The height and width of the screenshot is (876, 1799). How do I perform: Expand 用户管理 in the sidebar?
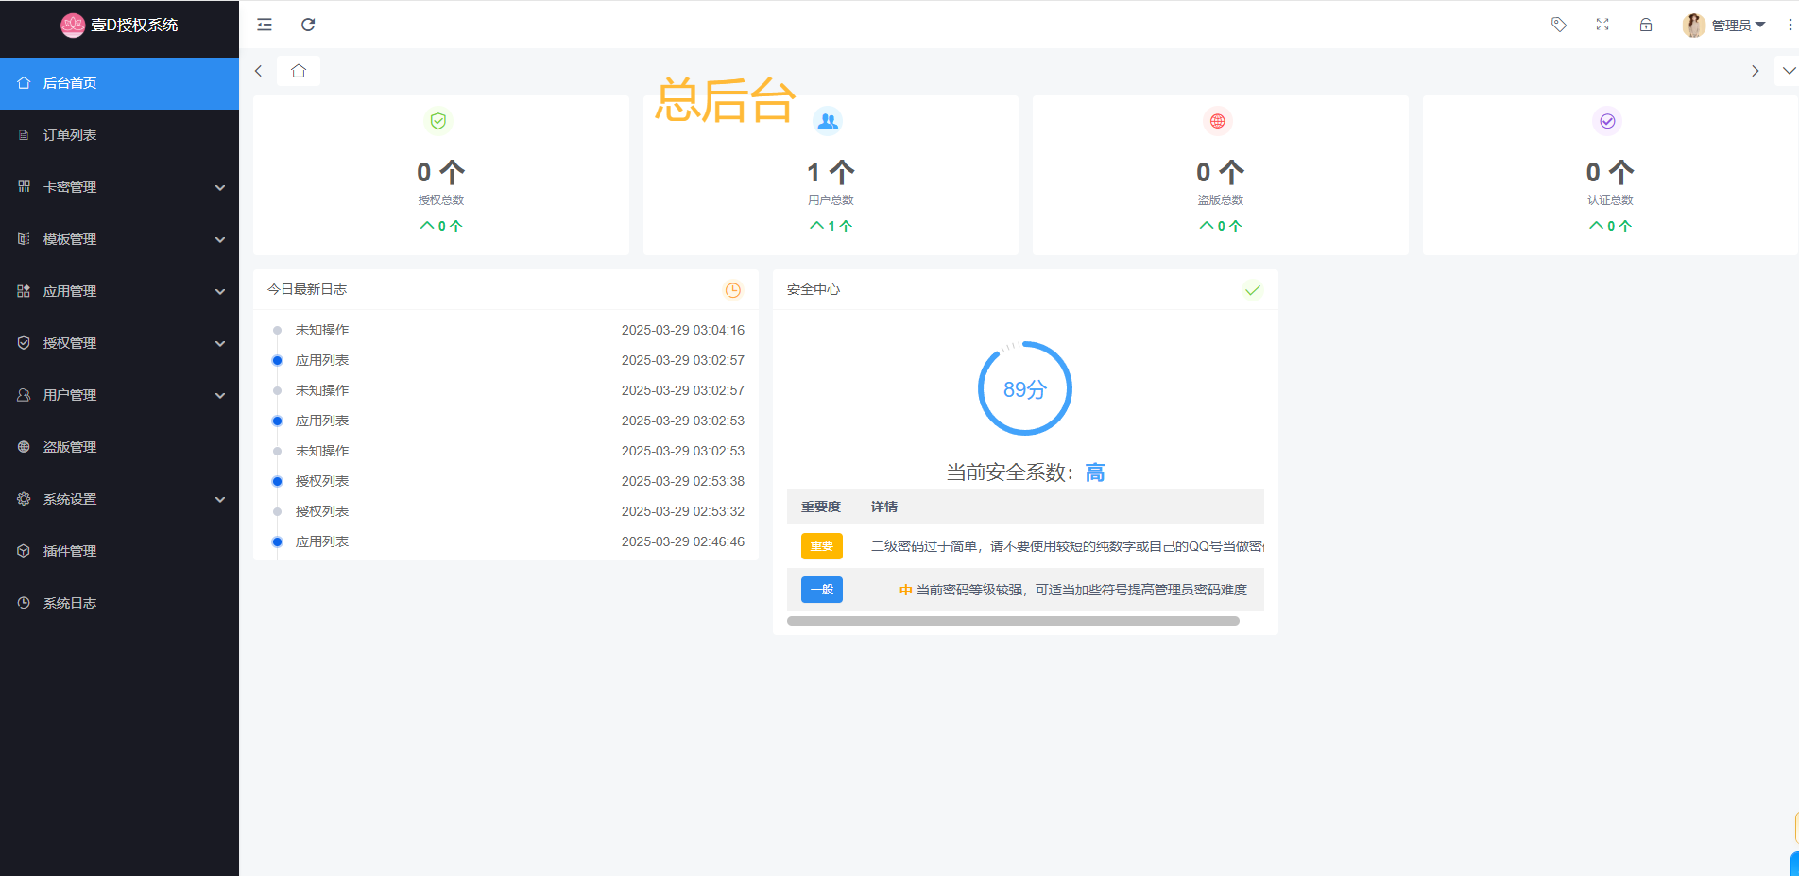click(x=69, y=394)
